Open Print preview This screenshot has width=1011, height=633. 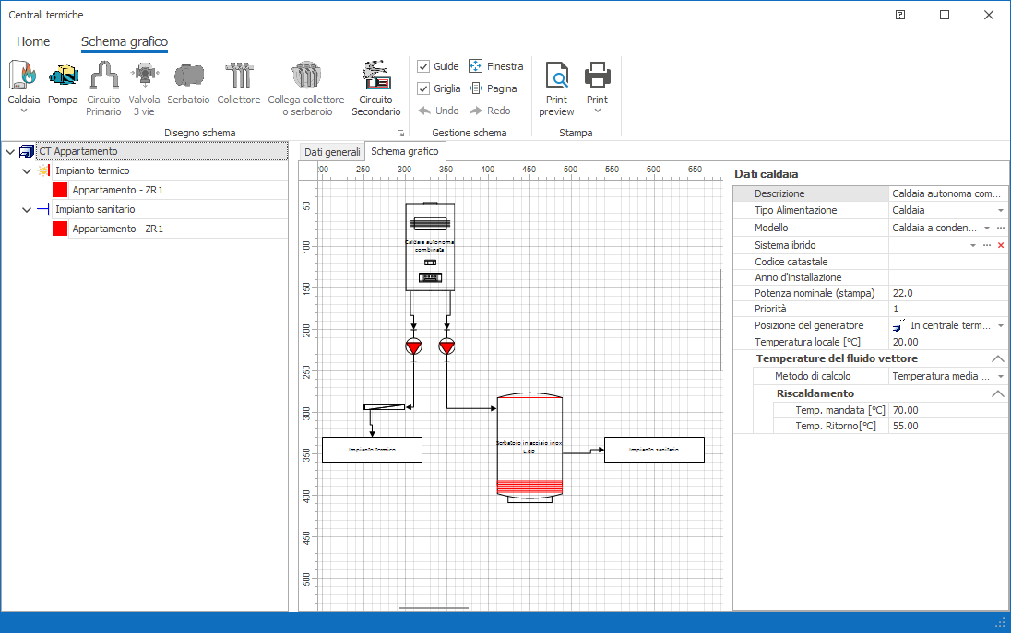[x=556, y=76]
